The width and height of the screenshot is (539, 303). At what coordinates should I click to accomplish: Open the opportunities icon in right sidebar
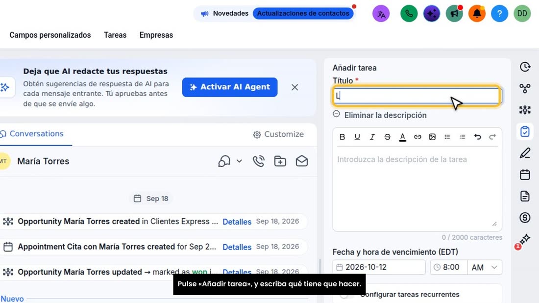click(525, 110)
